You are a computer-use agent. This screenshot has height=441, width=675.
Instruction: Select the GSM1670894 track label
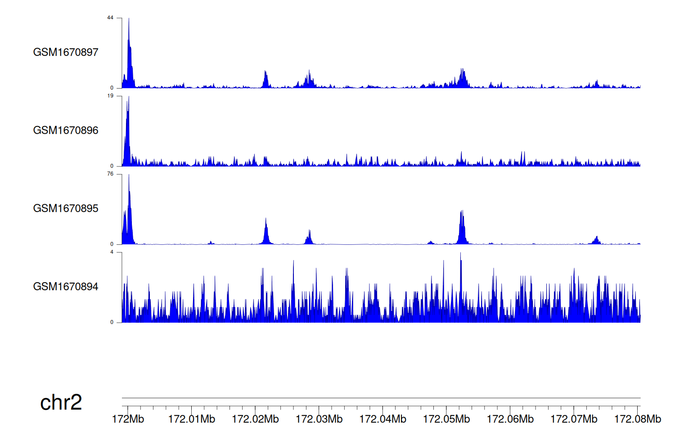(66, 287)
